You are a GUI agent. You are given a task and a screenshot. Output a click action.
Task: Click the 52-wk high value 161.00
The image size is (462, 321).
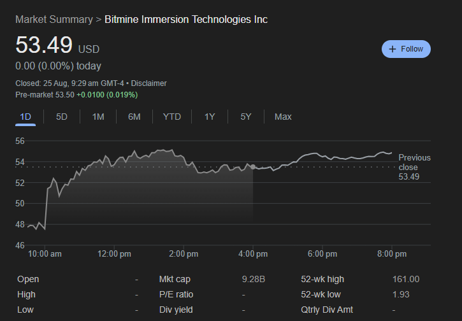pos(406,279)
